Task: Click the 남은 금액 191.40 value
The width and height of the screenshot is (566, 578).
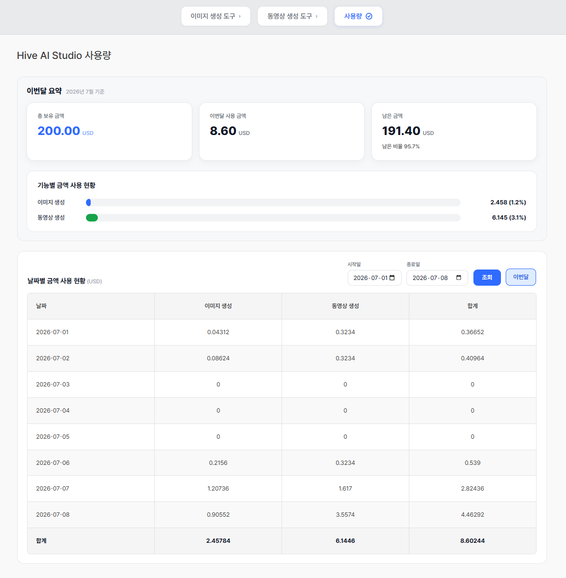Action: tap(401, 131)
